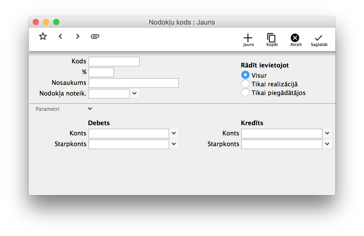The width and height of the screenshot is (364, 236).
Task: Duplicate the record using Kopēt
Action: [x=272, y=40]
